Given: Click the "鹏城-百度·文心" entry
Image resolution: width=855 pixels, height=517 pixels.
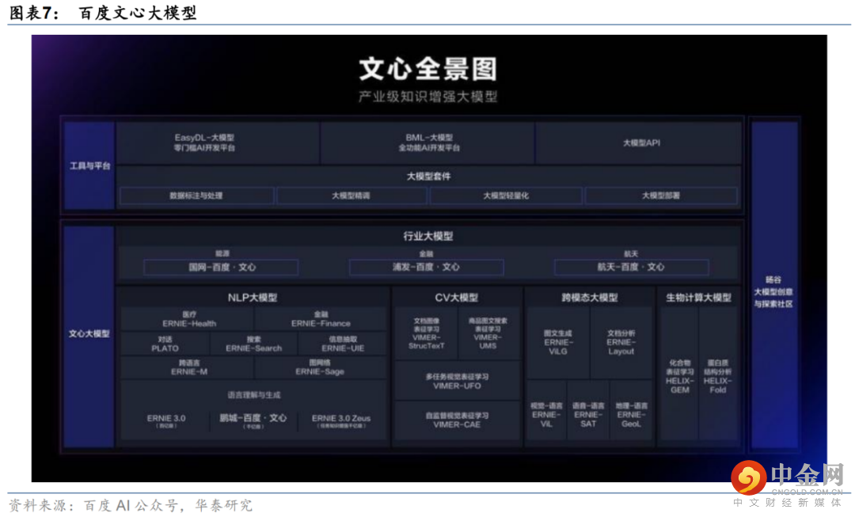Looking at the screenshot, I should (253, 420).
